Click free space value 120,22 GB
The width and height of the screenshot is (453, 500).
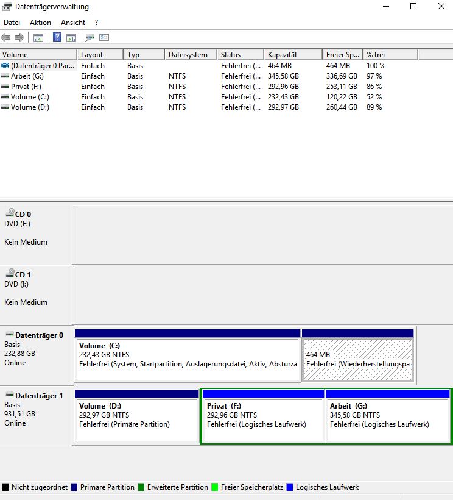coord(342,97)
